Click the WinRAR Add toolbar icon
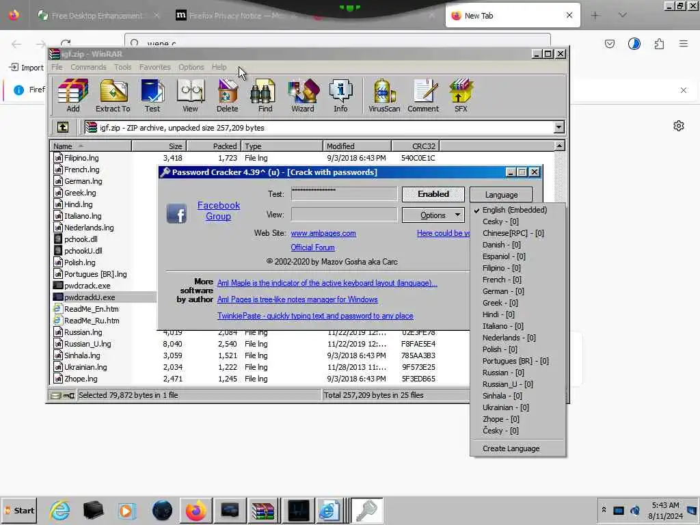 coord(72,95)
